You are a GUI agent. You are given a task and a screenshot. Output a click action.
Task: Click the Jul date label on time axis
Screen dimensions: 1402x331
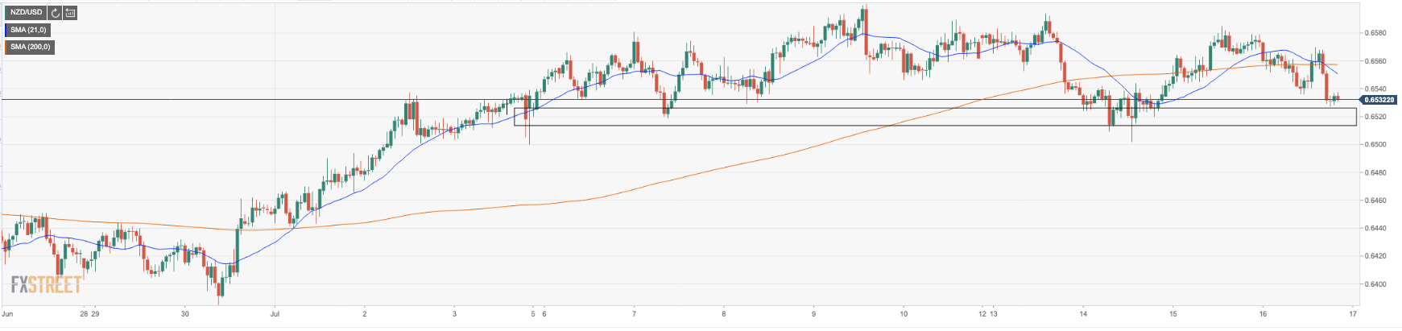[274, 314]
